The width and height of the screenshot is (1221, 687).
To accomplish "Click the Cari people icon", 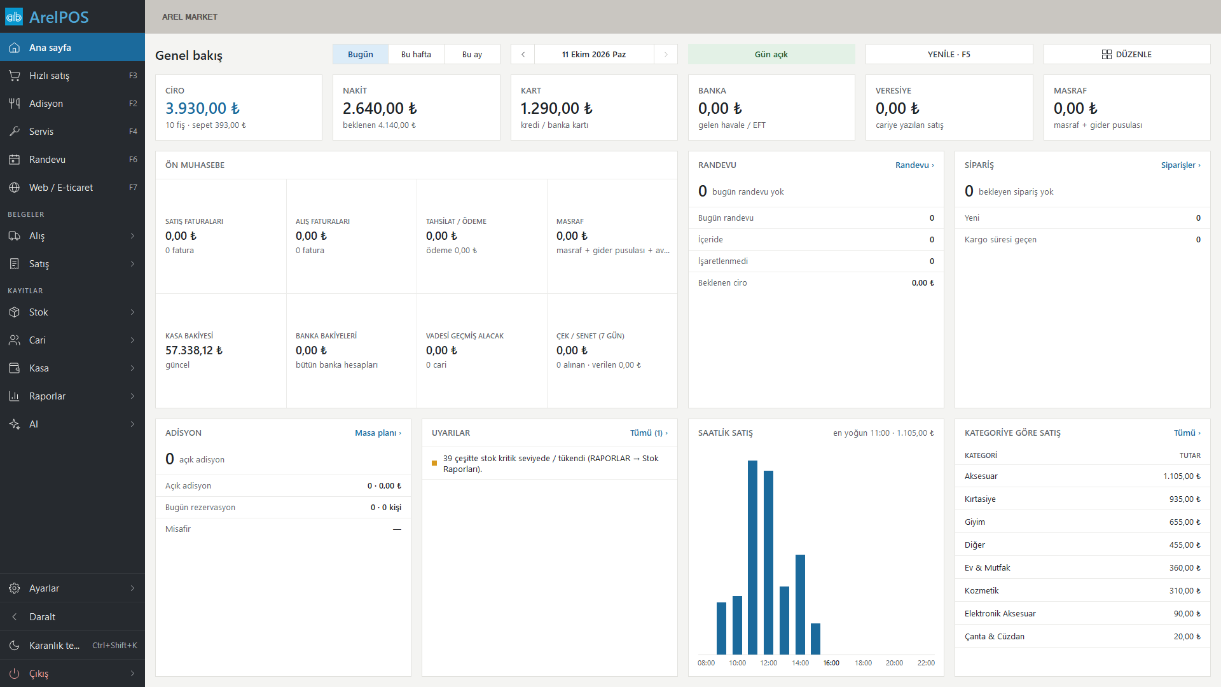I will pyautogui.click(x=14, y=340).
